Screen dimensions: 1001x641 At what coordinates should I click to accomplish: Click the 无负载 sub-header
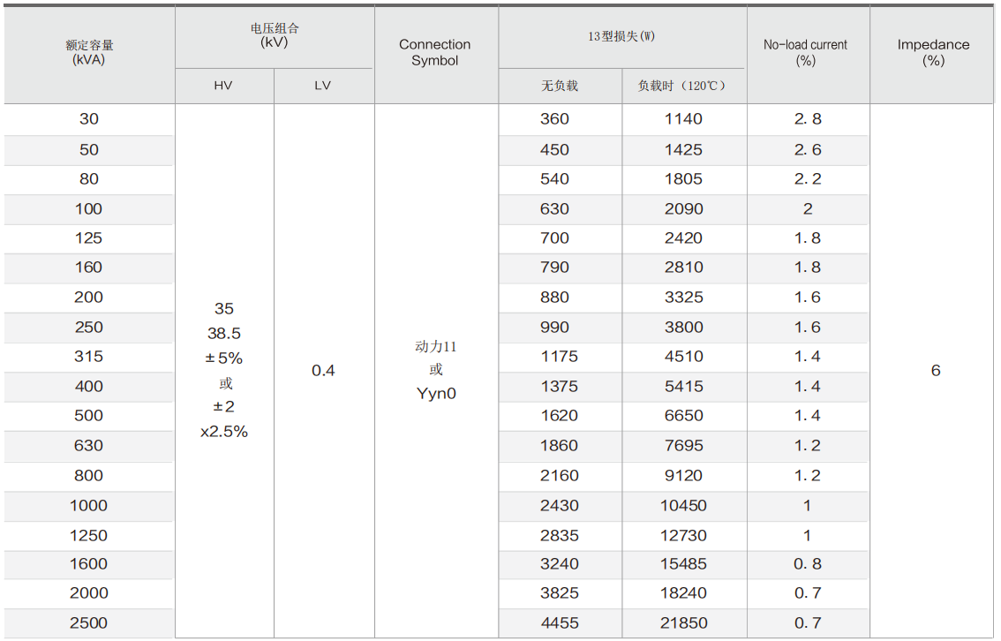click(x=560, y=86)
